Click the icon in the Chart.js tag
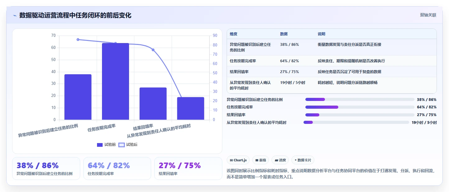Screen dimensions: 449x192 (x=231, y=160)
